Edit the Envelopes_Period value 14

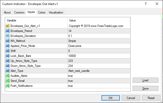[99, 31]
